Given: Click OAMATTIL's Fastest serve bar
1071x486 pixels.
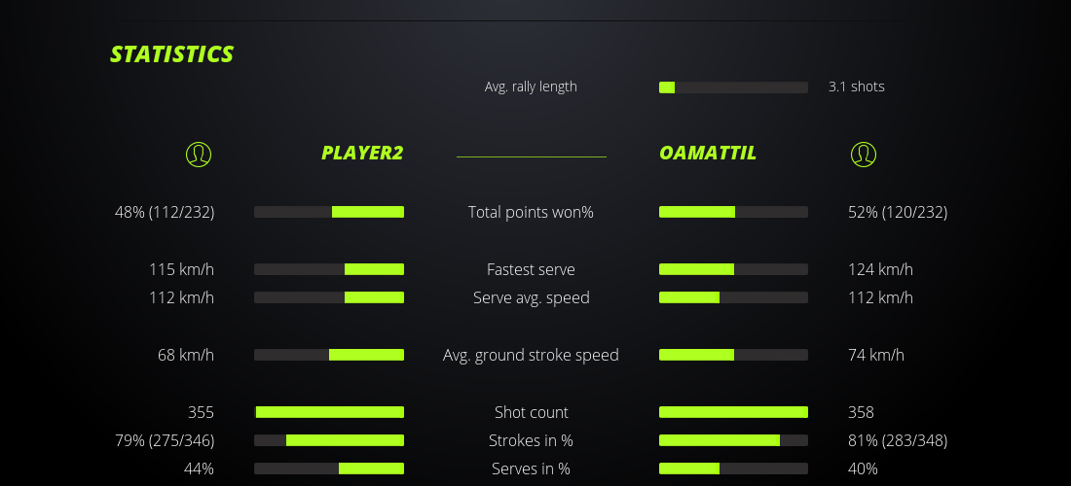Looking at the screenshot, I should point(733,269).
